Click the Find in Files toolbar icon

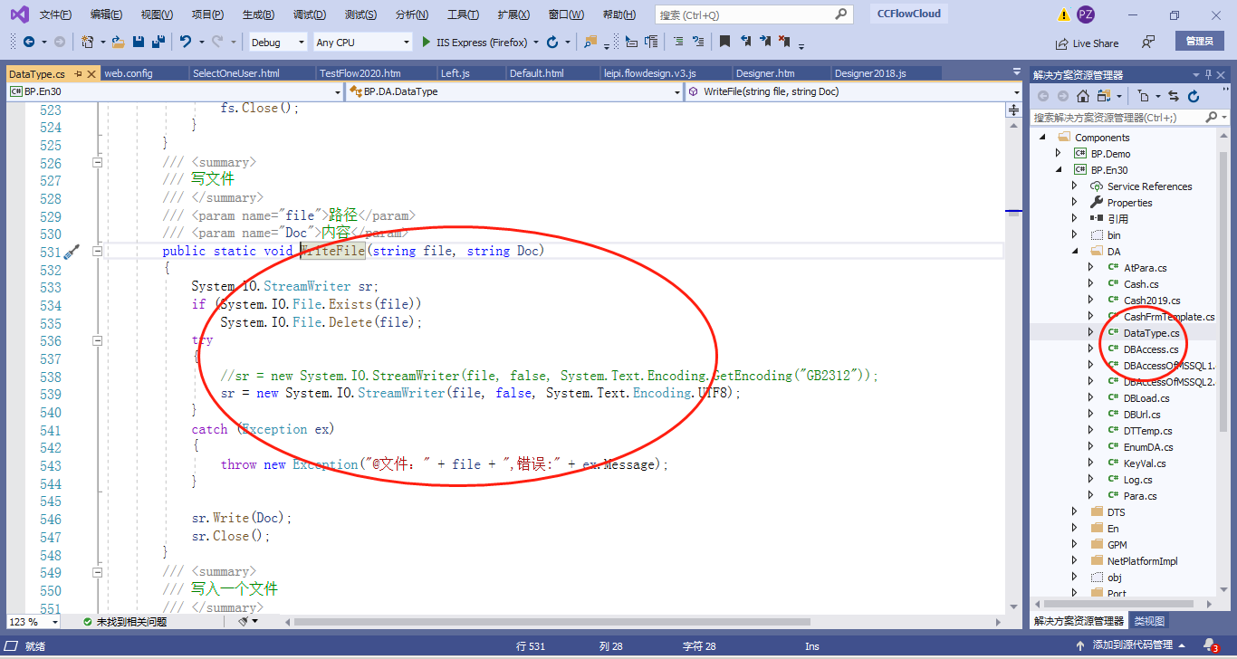coord(591,43)
